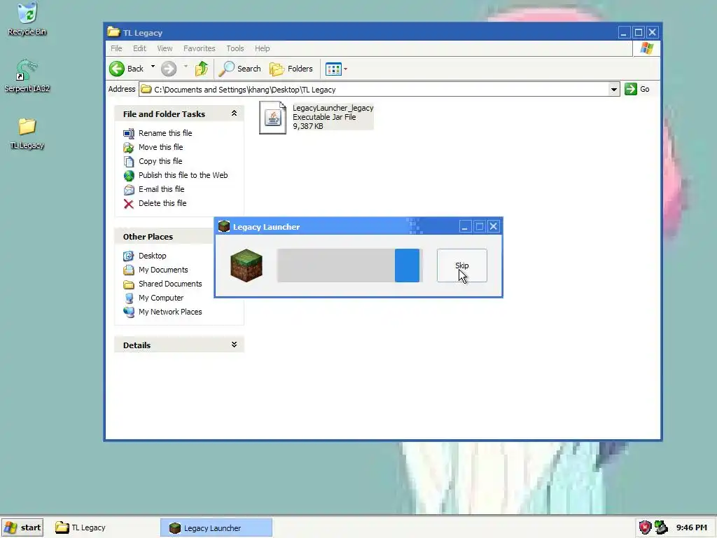The width and height of the screenshot is (717, 538).
Task: Click Copy this file
Action: click(160, 161)
